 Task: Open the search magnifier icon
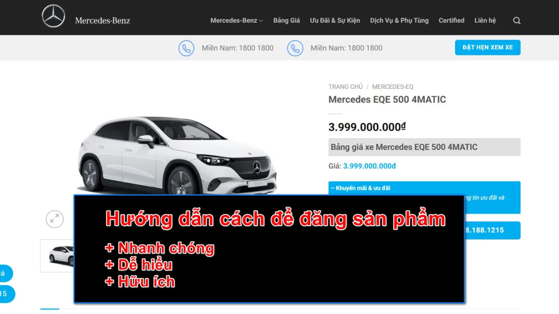pyautogui.click(x=517, y=20)
